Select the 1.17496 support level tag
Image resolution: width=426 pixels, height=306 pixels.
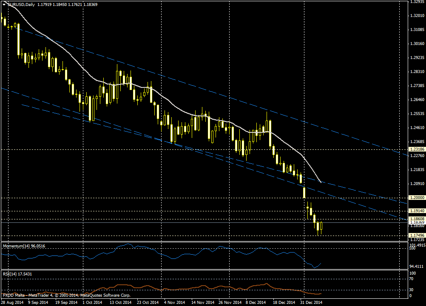point(417,235)
